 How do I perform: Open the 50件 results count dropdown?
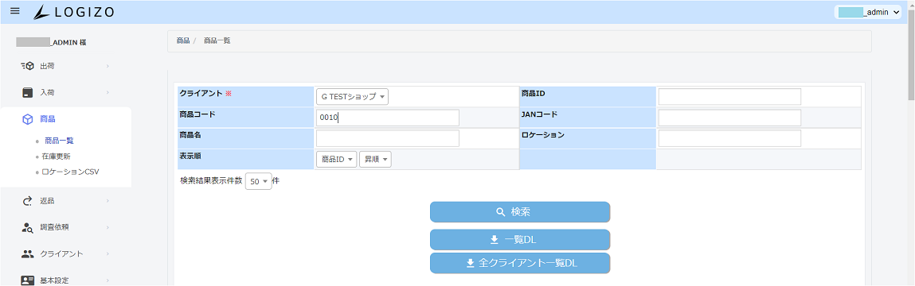(259, 182)
